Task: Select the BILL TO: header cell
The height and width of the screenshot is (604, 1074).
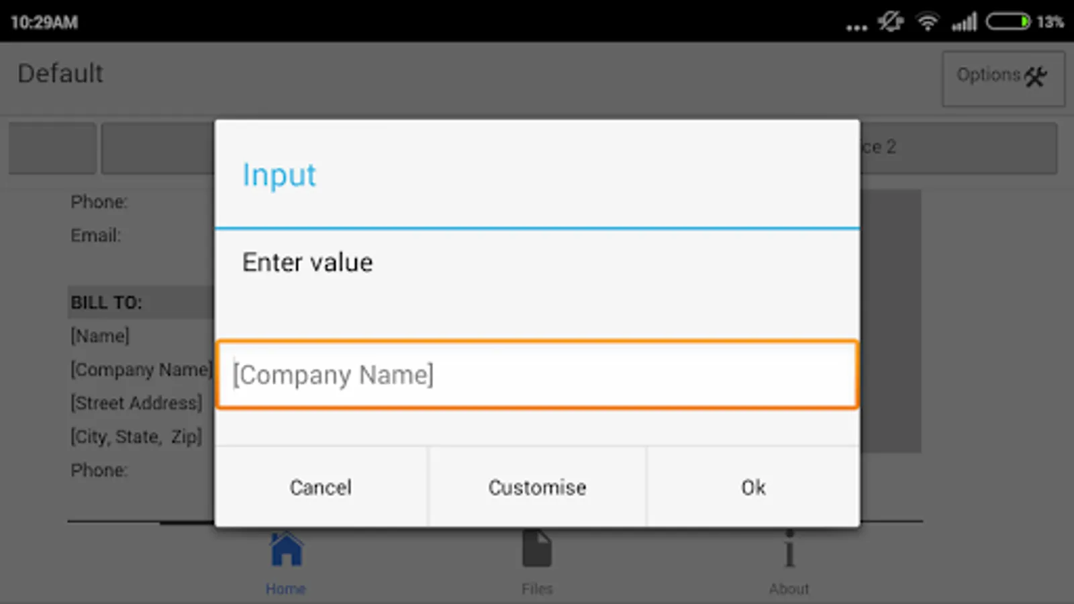Action: pos(107,303)
